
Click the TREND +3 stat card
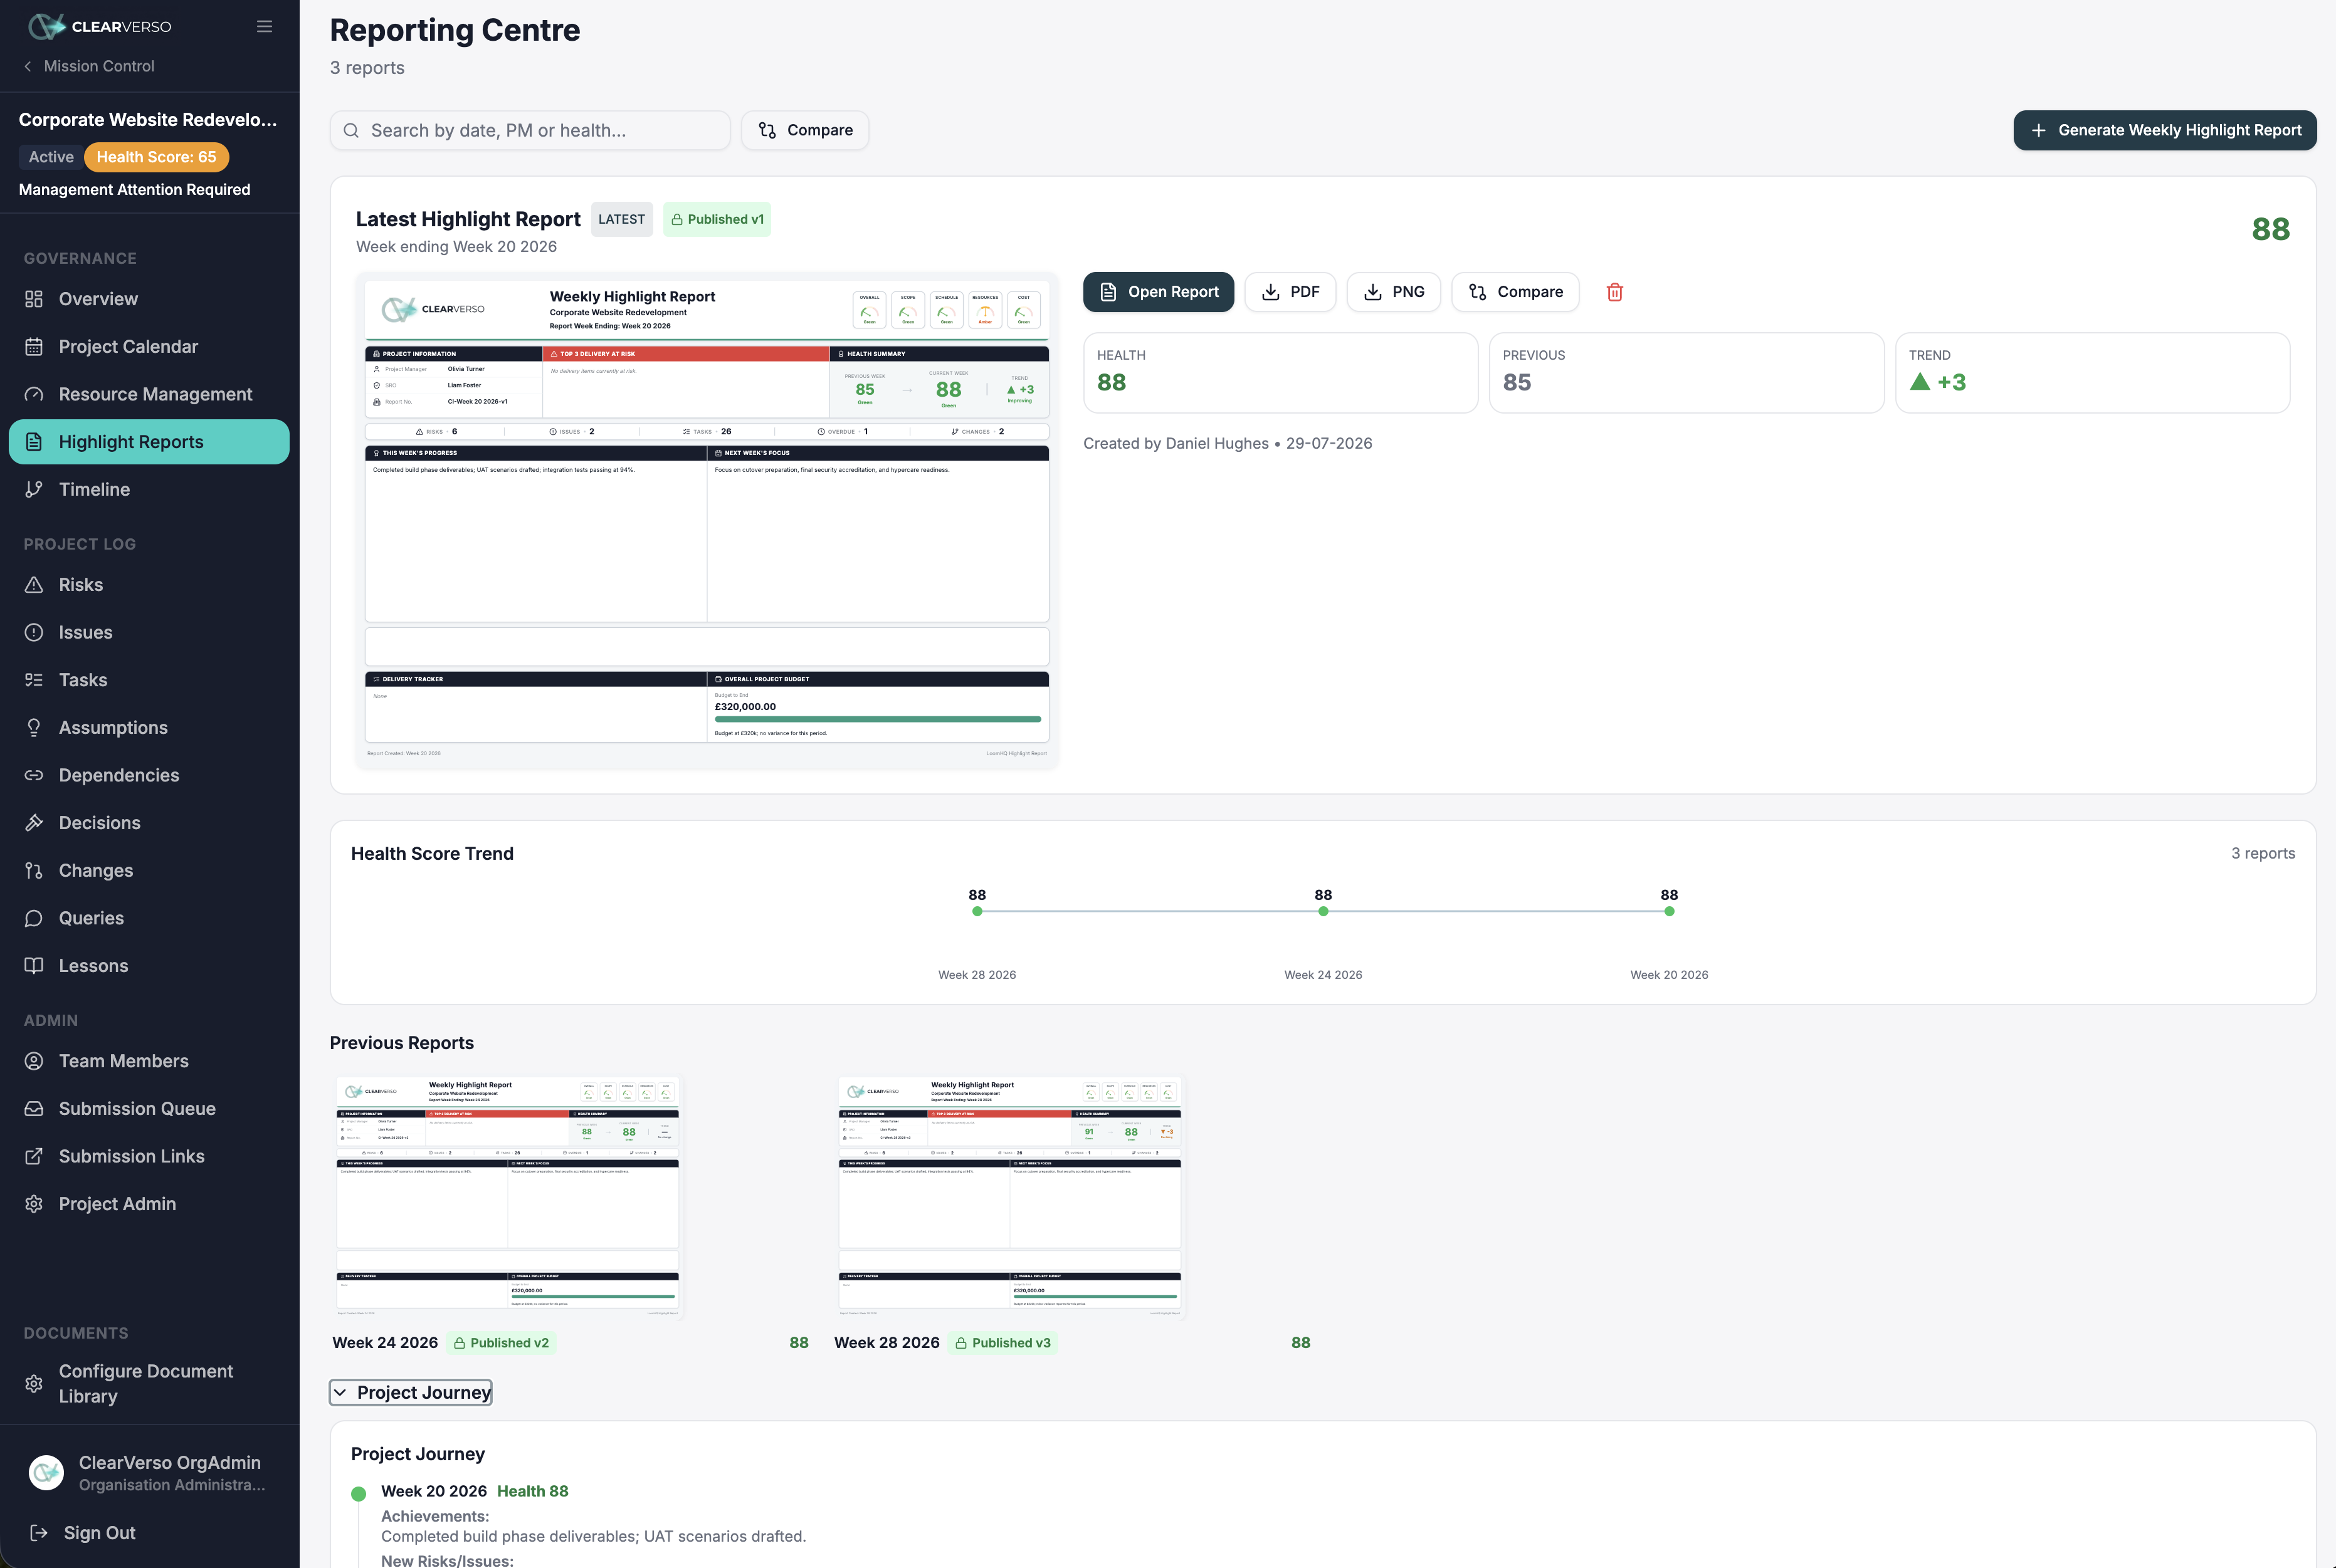coord(2093,372)
